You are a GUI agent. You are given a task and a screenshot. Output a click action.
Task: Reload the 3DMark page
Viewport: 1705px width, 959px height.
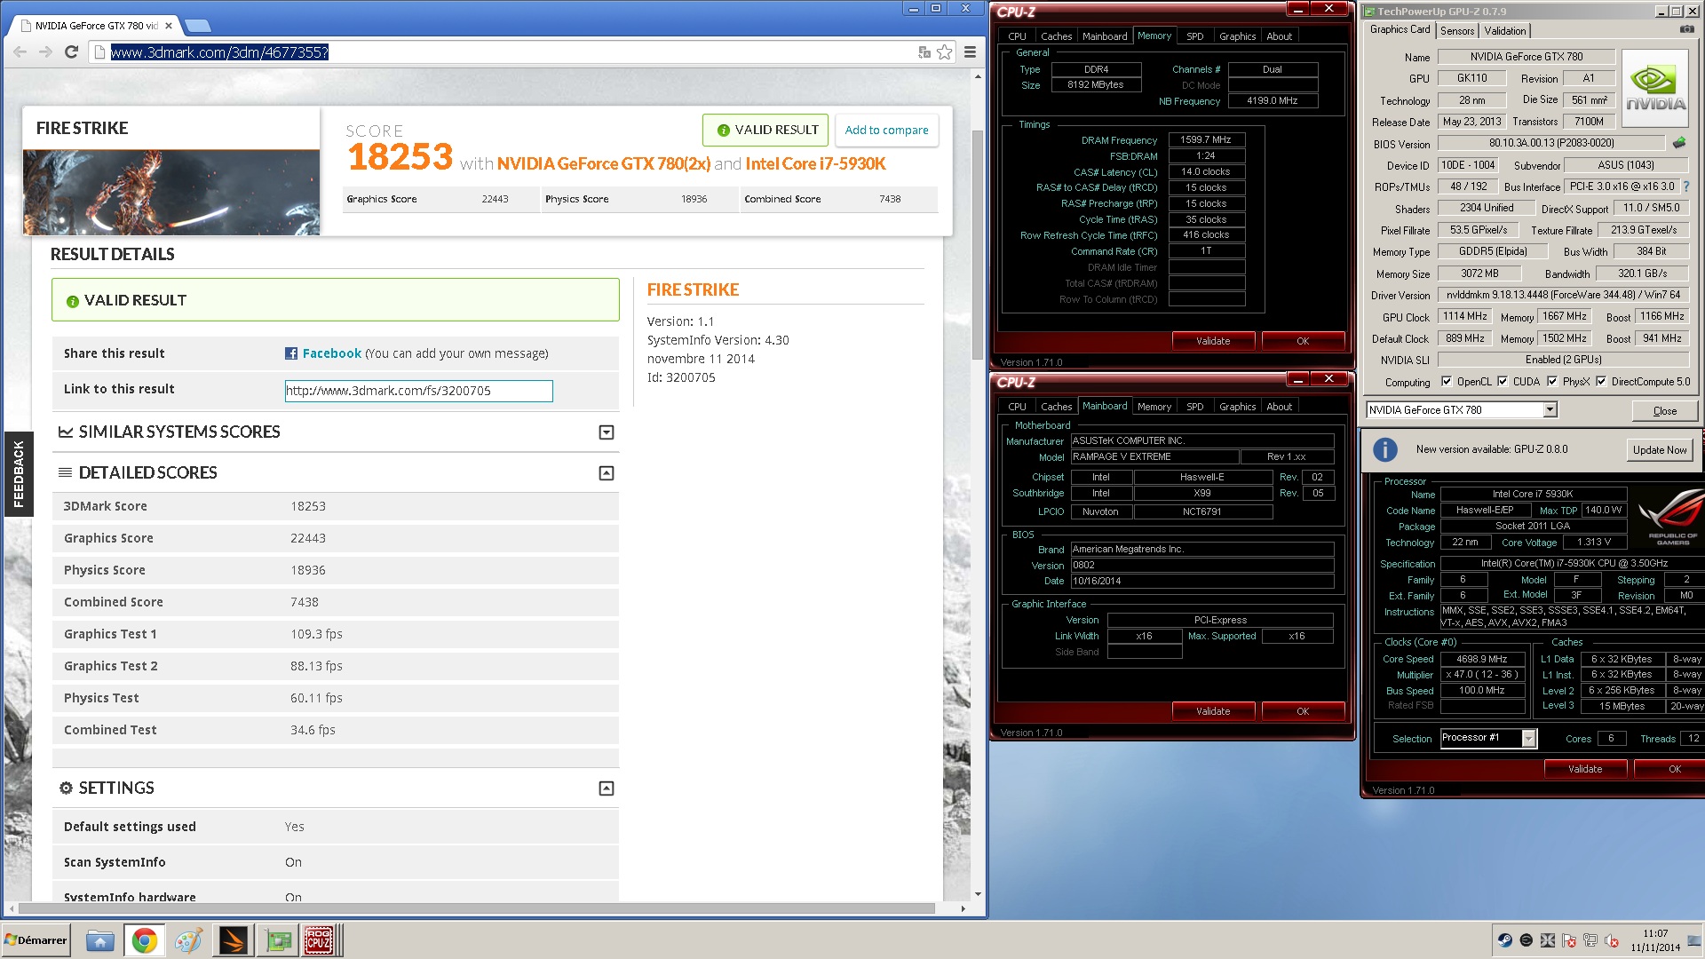tap(72, 52)
